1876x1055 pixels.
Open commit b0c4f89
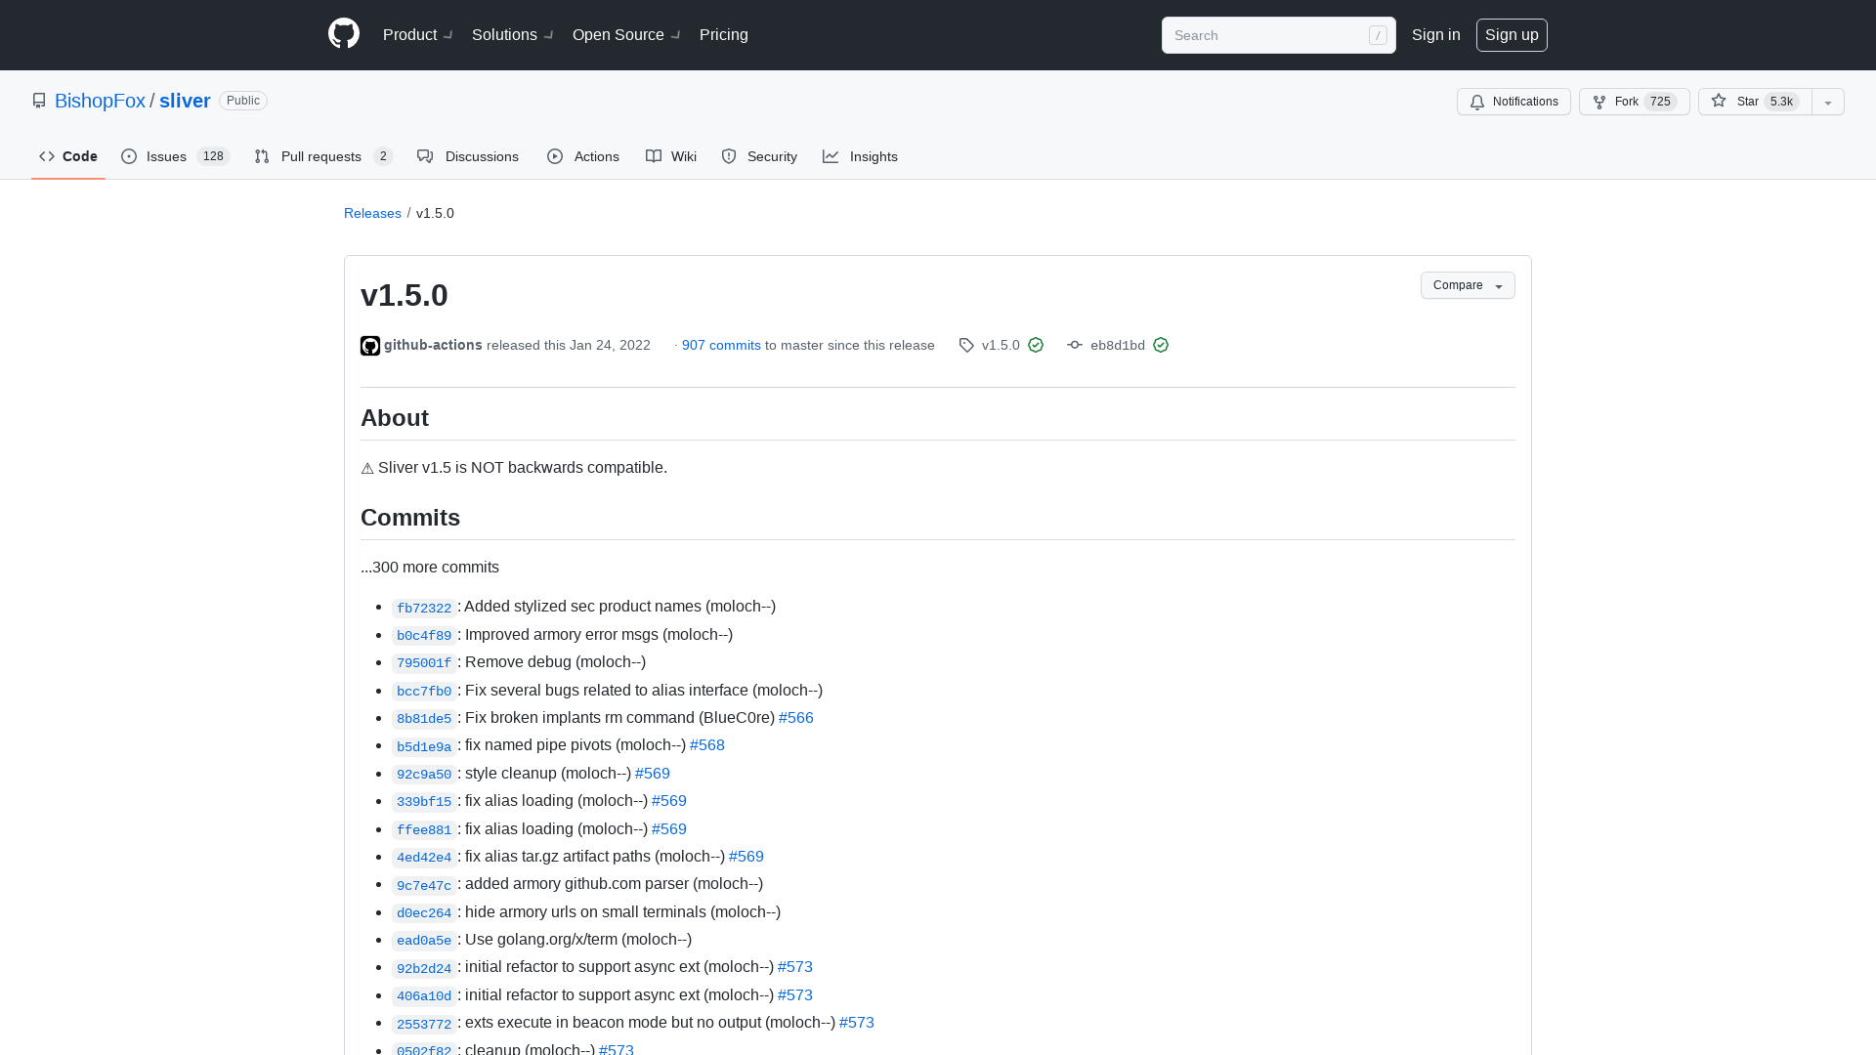tap(424, 635)
